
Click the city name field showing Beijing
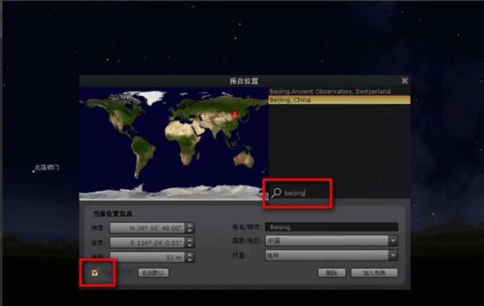(332, 227)
